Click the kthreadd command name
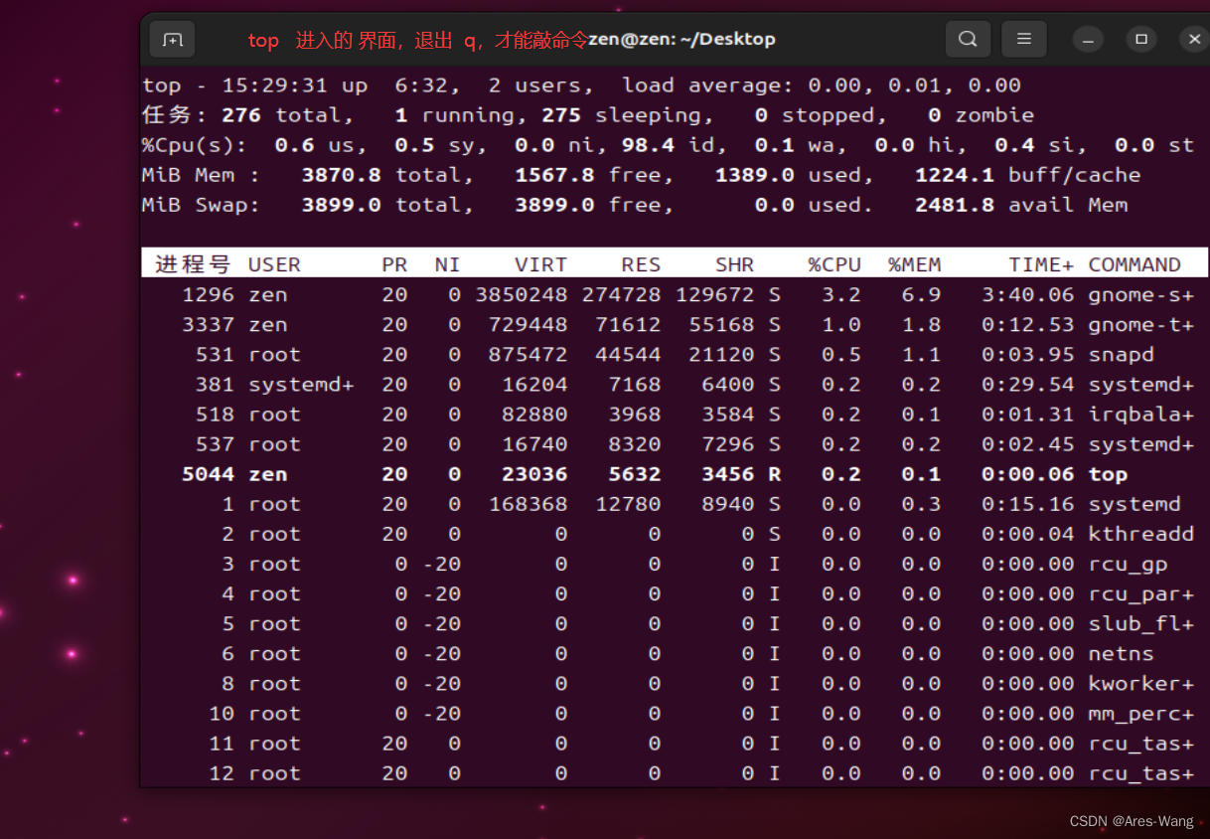1210x839 pixels. tap(1141, 534)
